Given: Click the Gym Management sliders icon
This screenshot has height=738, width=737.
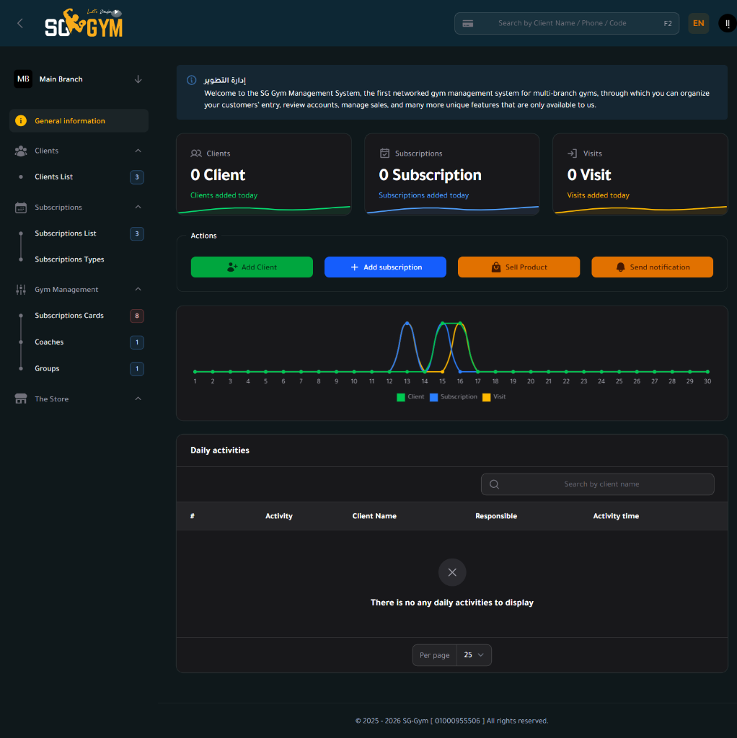Looking at the screenshot, I should tap(21, 290).
